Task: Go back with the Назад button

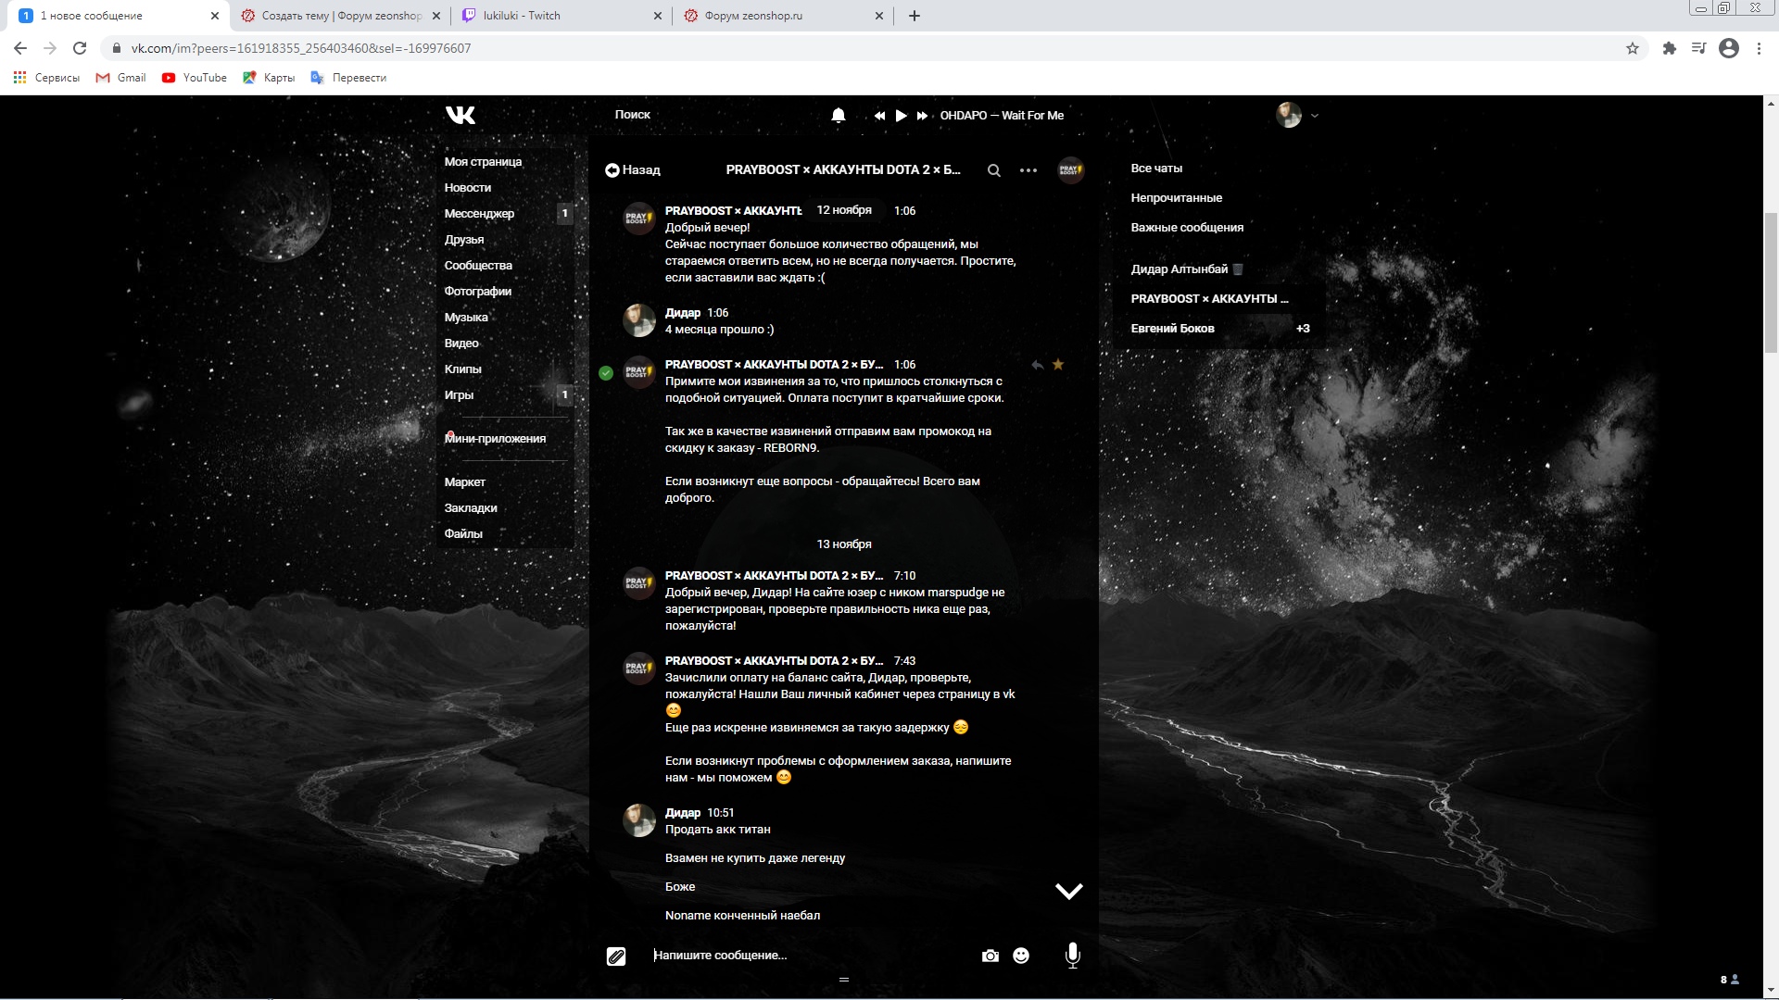Action: (x=633, y=170)
